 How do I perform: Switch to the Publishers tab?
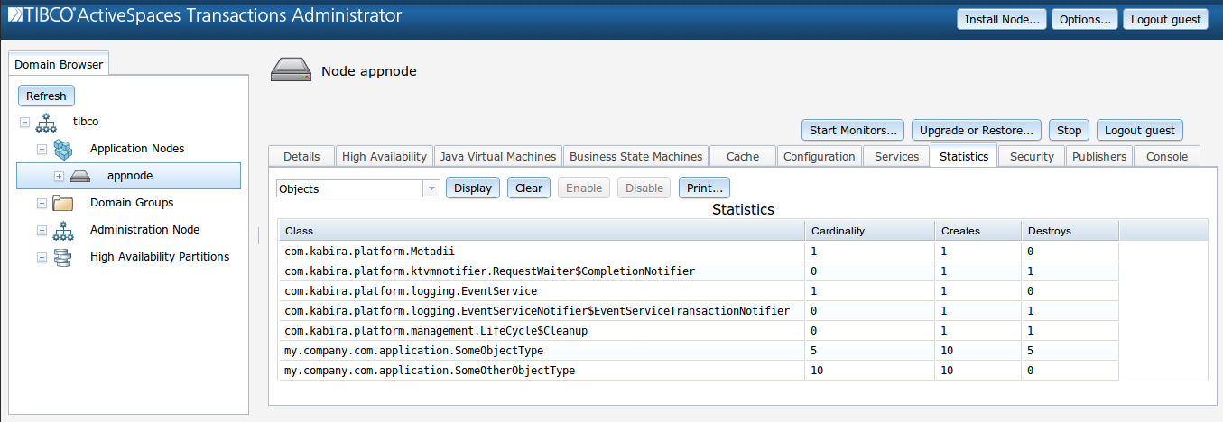[1099, 156]
